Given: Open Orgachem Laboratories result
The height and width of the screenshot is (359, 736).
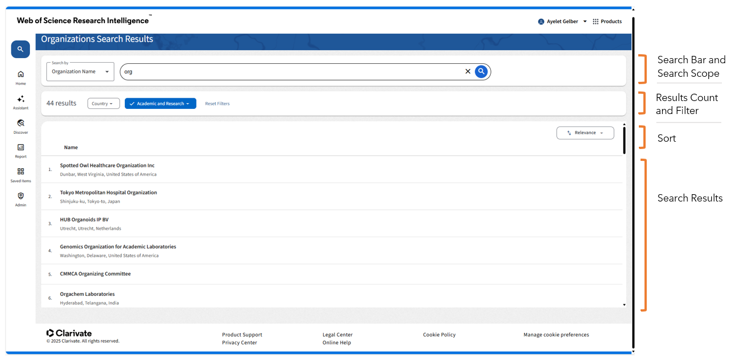Looking at the screenshot, I should [88, 294].
